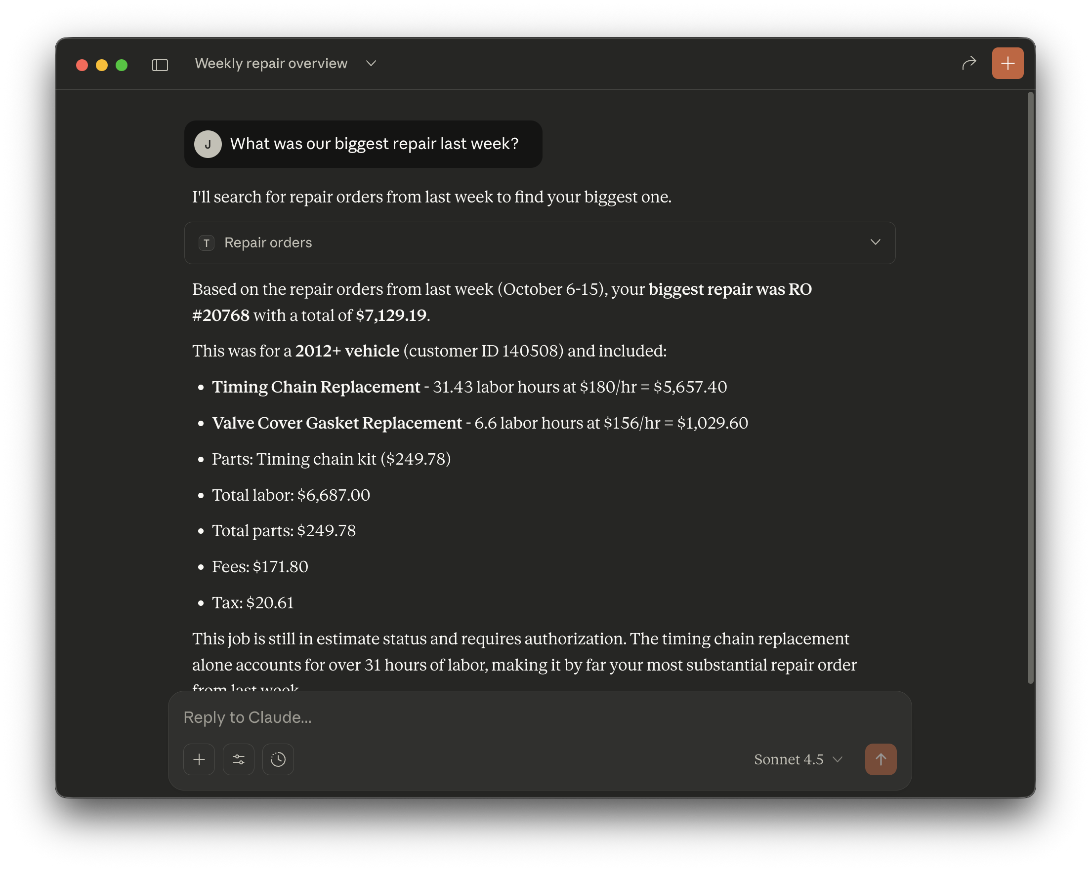Viewport: 1091px width, 871px height.
Task: Click the user message about biggest repair
Action: tap(374, 144)
